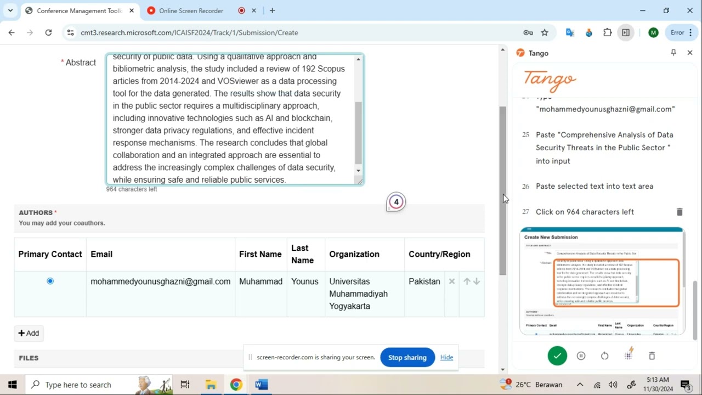Delete step 27 with its trash icon
This screenshot has width=702, height=395.
(x=680, y=212)
